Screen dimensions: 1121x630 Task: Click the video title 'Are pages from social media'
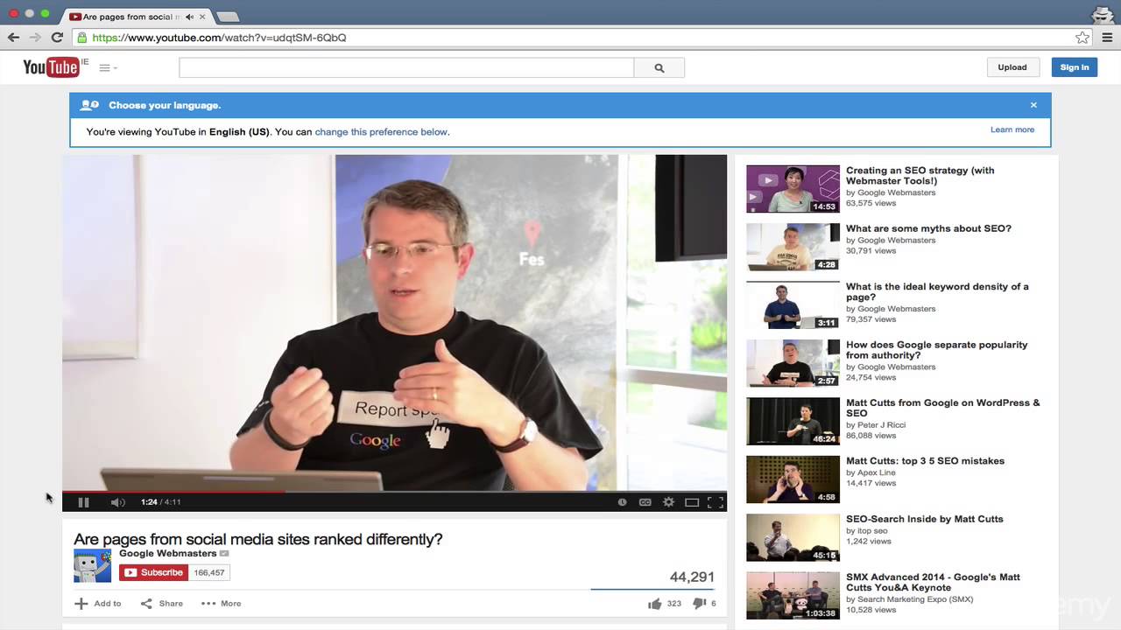(x=258, y=540)
